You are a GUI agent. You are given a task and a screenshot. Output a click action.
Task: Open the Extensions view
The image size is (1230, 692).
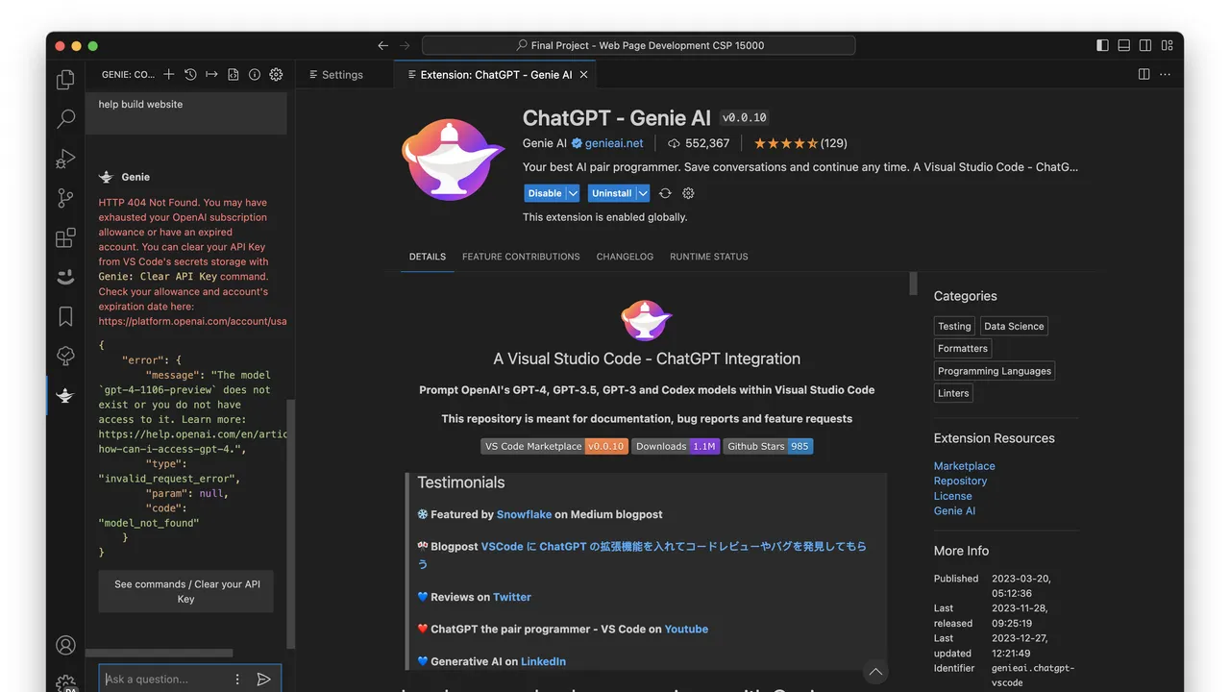(x=65, y=237)
